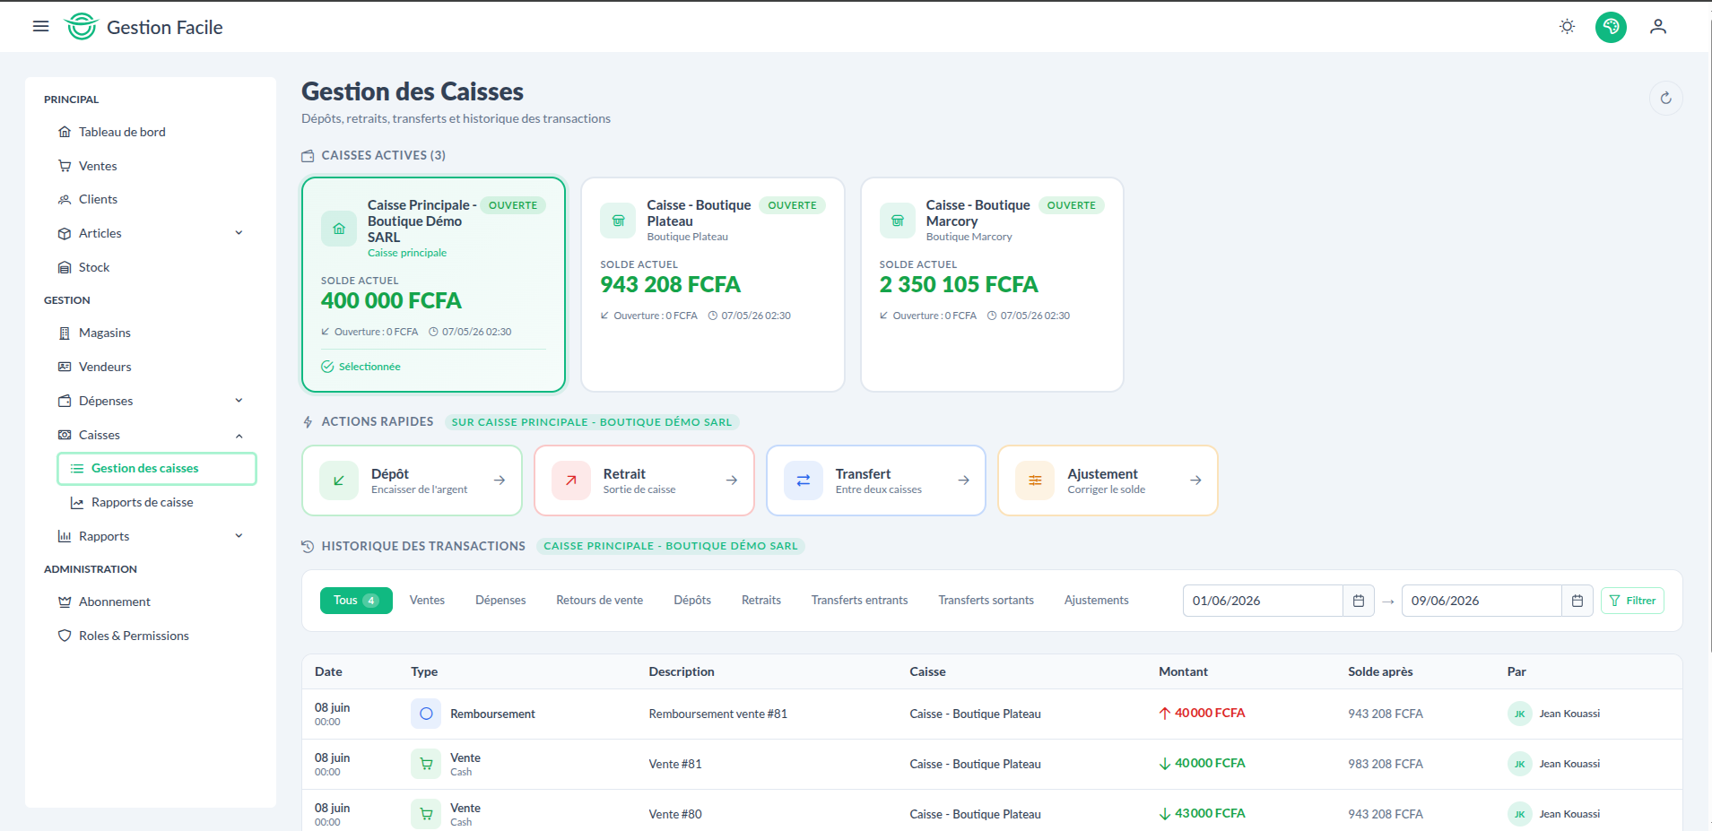1712x831 pixels.
Task: Click the Filtrer button
Action: 1632,601
